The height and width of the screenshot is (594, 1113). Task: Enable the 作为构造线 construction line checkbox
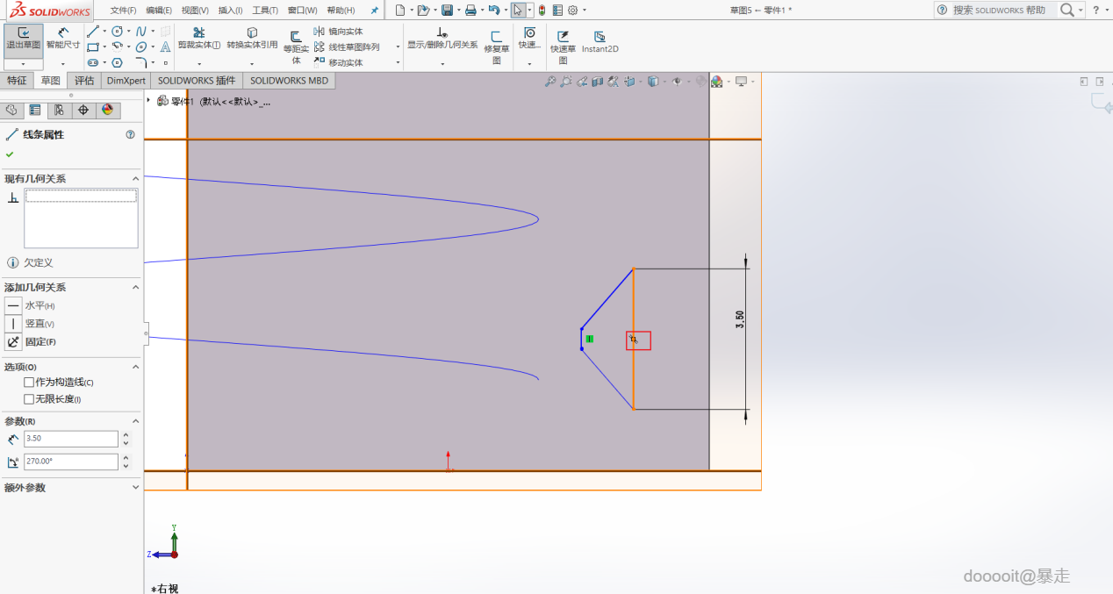pos(29,383)
